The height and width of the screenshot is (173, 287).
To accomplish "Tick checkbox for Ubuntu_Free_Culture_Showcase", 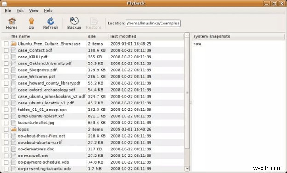I will click(x=6, y=44).
